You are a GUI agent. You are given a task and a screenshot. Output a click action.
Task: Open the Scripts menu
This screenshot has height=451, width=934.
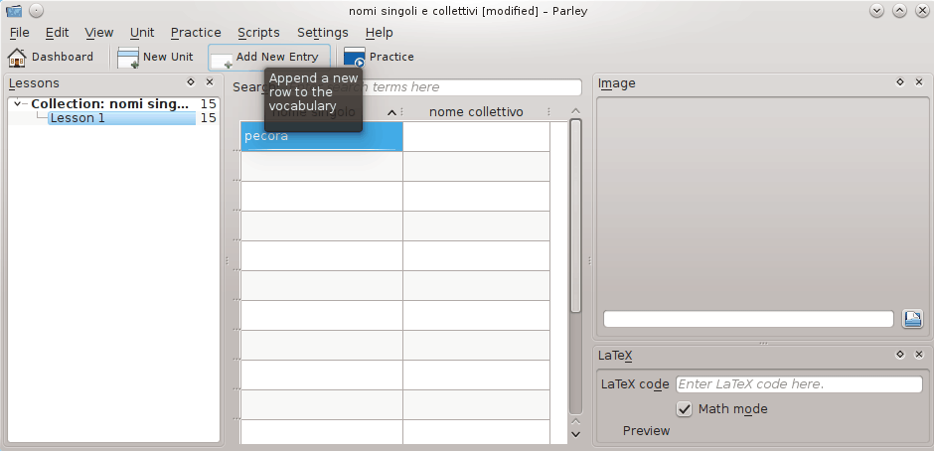click(258, 33)
